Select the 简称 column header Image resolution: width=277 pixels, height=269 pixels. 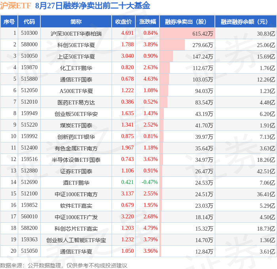[76, 21]
